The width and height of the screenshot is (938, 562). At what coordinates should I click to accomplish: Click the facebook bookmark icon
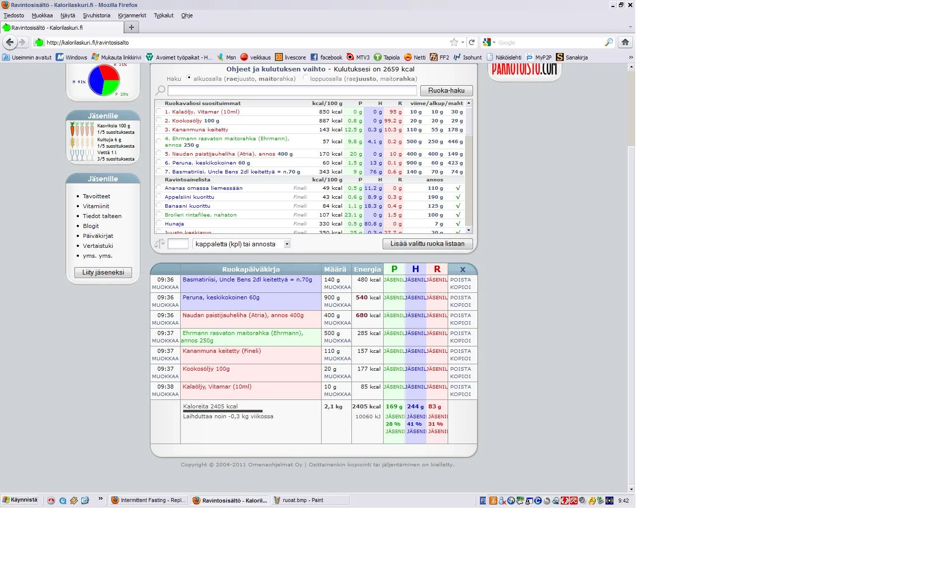point(314,57)
